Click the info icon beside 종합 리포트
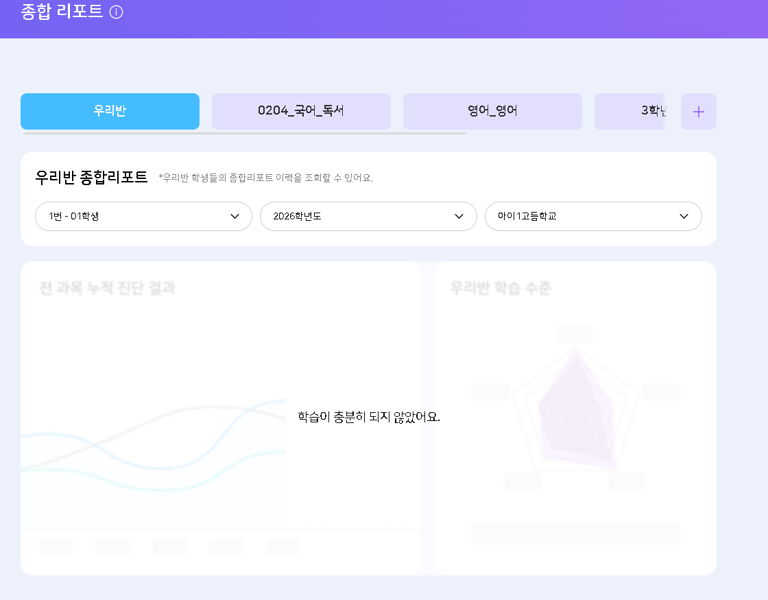Viewport: 768px width, 600px height. click(x=117, y=12)
